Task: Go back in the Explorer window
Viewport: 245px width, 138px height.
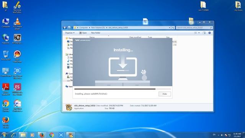Action: (65, 28)
